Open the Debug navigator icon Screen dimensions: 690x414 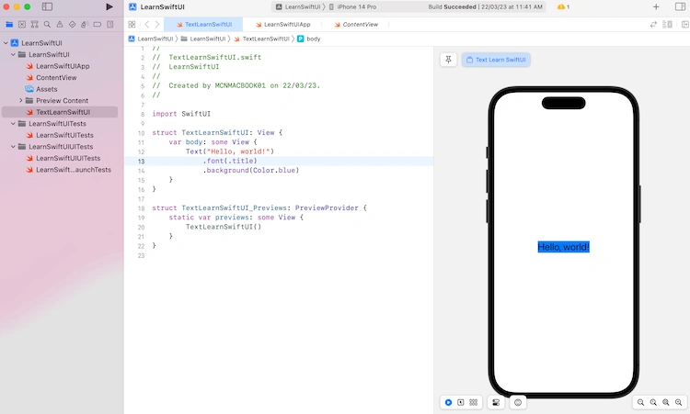click(x=85, y=25)
